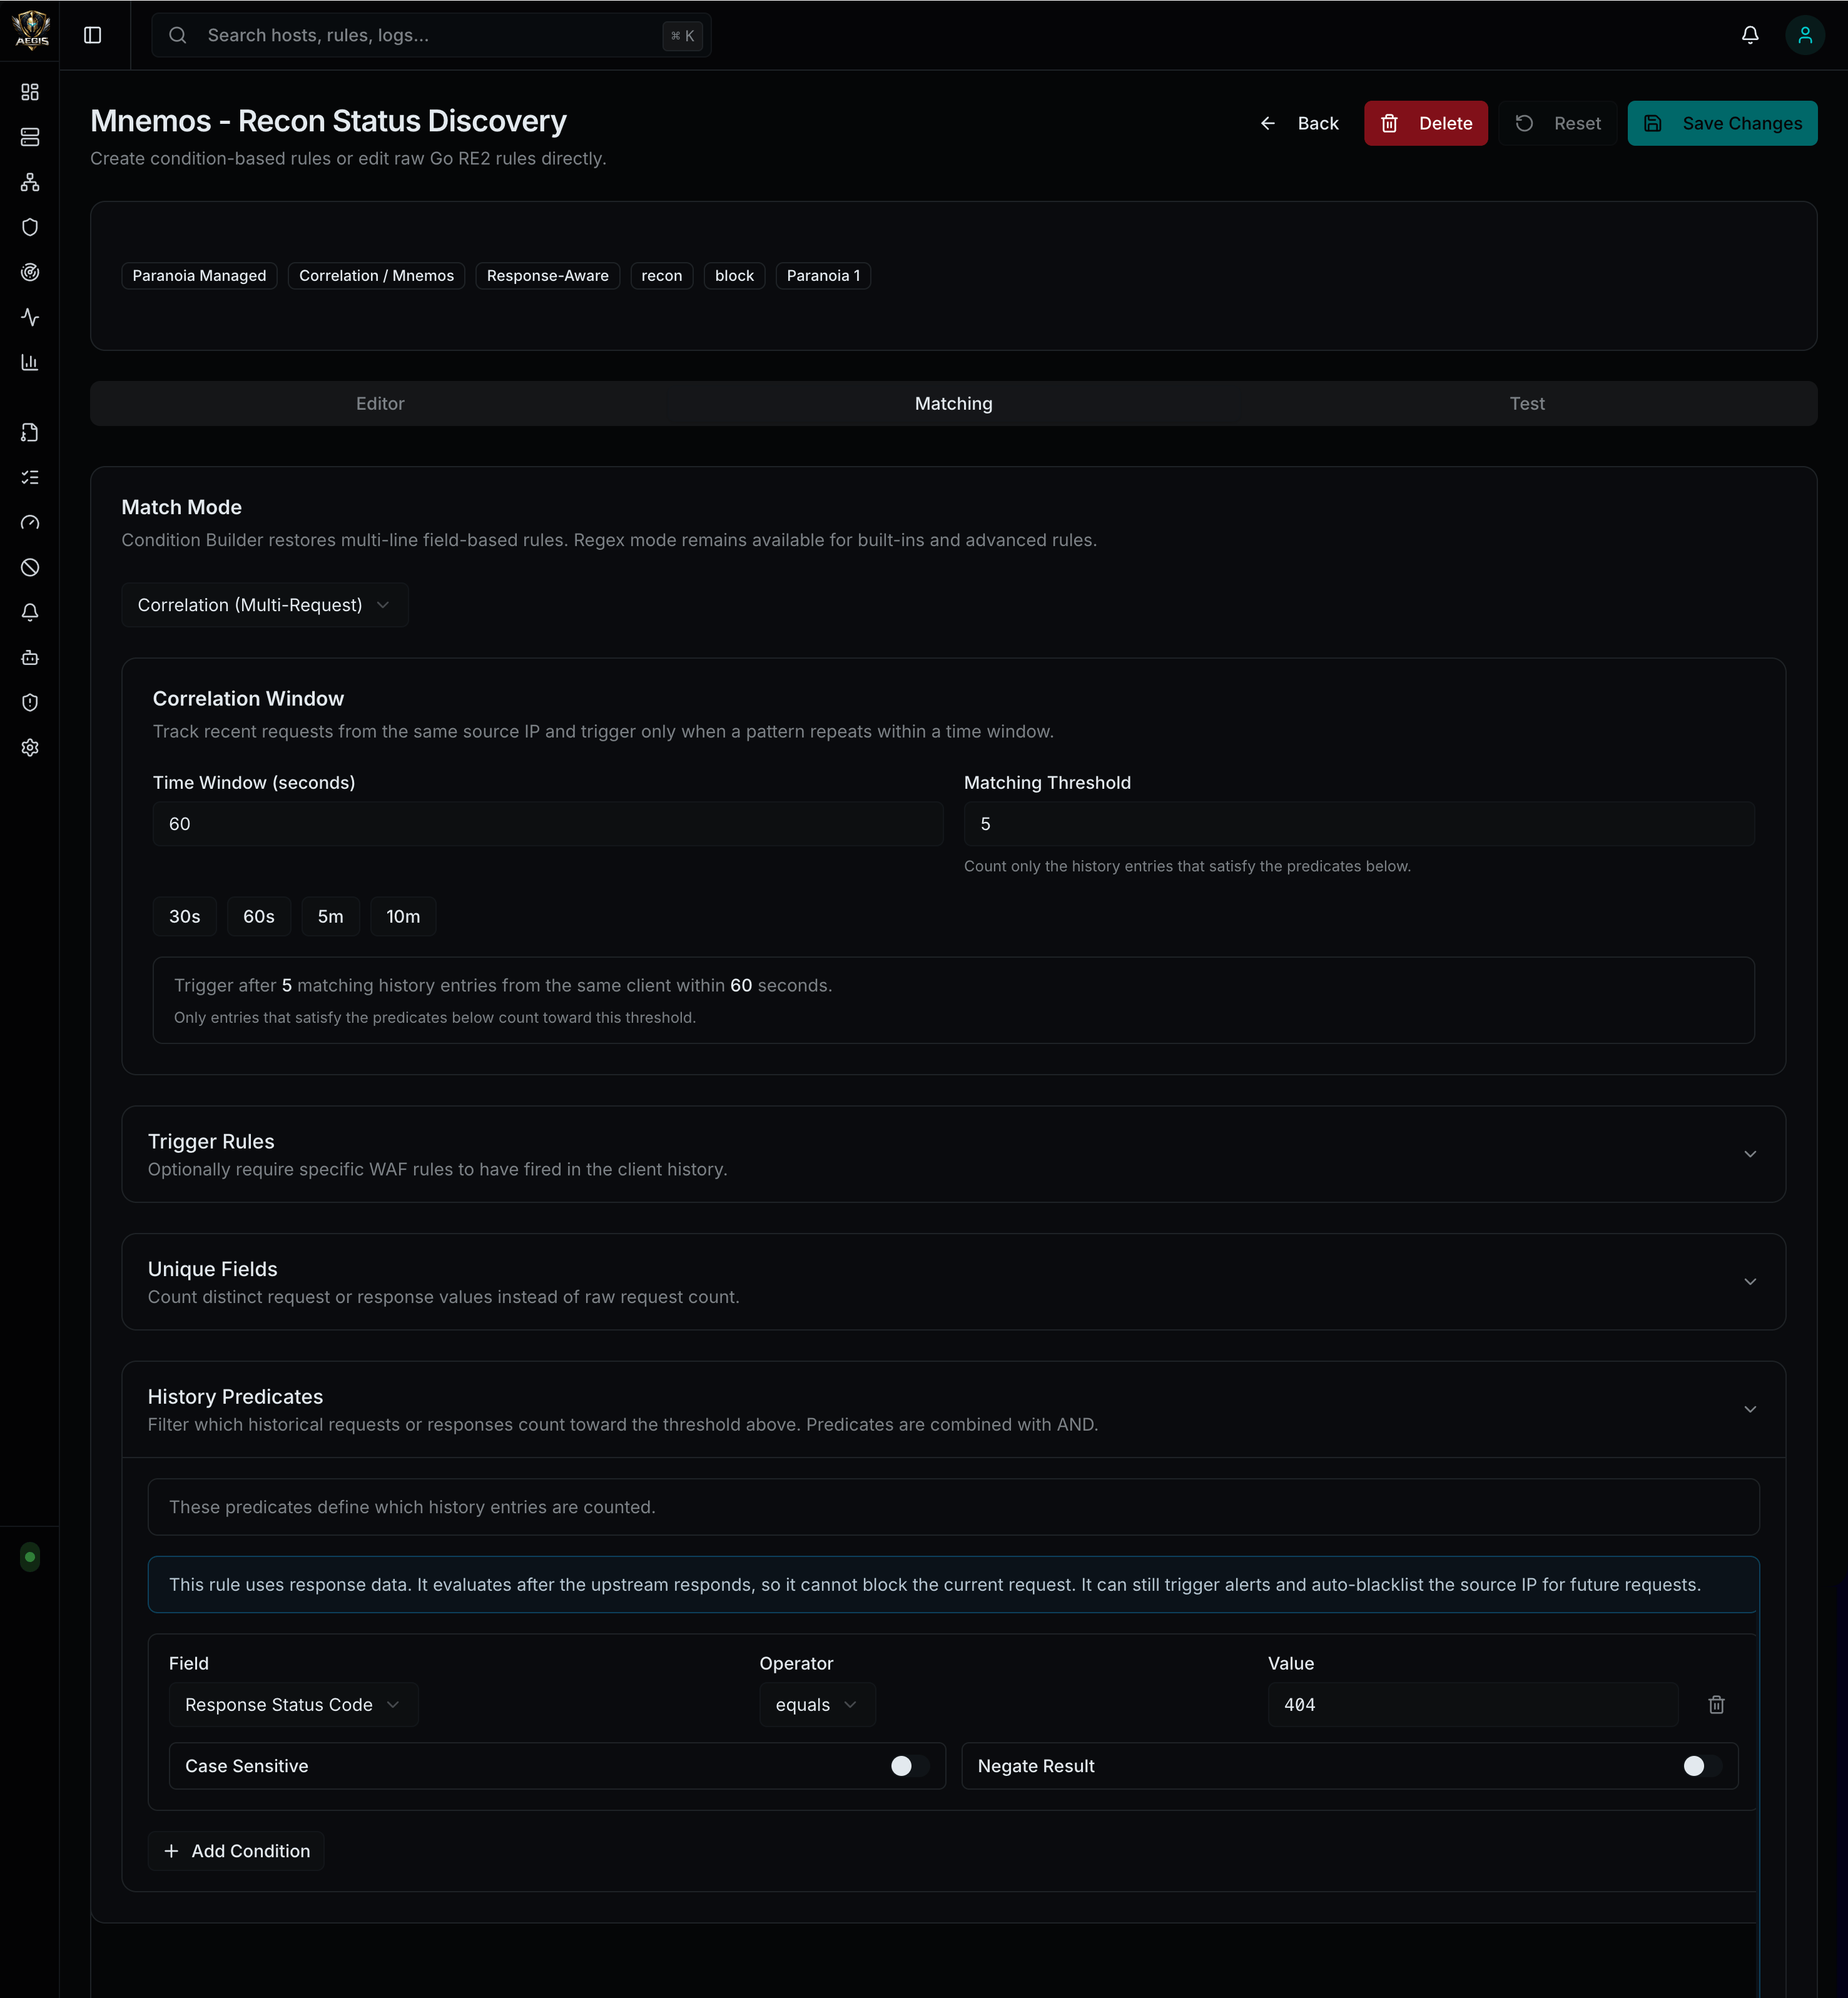This screenshot has height=1998, width=1848.
Task: Open the servers/hosts icon in sidebar
Action: [x=30, y=137]
